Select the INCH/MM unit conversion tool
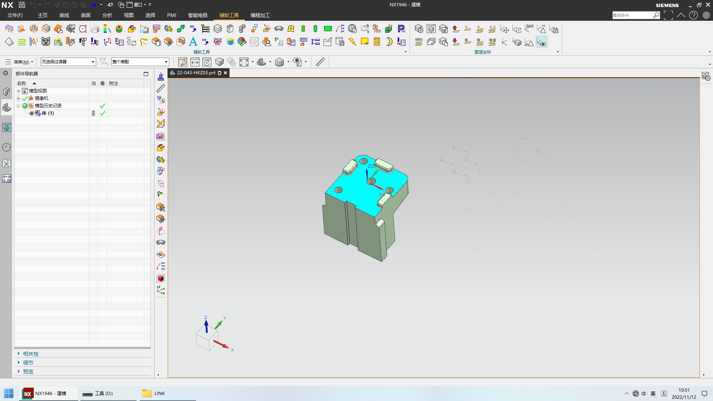The height and width of the screenshot is (401, 713). coord(218,42)
